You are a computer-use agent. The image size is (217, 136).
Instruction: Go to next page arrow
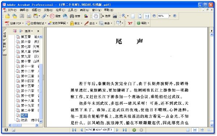[118, 130]
